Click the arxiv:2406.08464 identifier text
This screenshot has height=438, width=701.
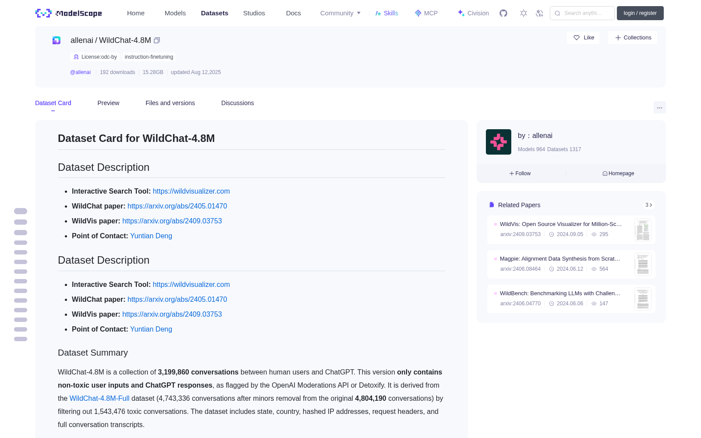[520, 269]
